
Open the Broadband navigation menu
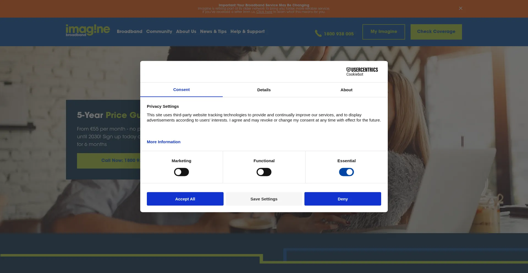pyautogui.click(x=130, y=32)
